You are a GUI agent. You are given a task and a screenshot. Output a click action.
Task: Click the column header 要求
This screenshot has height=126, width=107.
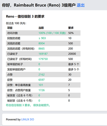point(71,28)
